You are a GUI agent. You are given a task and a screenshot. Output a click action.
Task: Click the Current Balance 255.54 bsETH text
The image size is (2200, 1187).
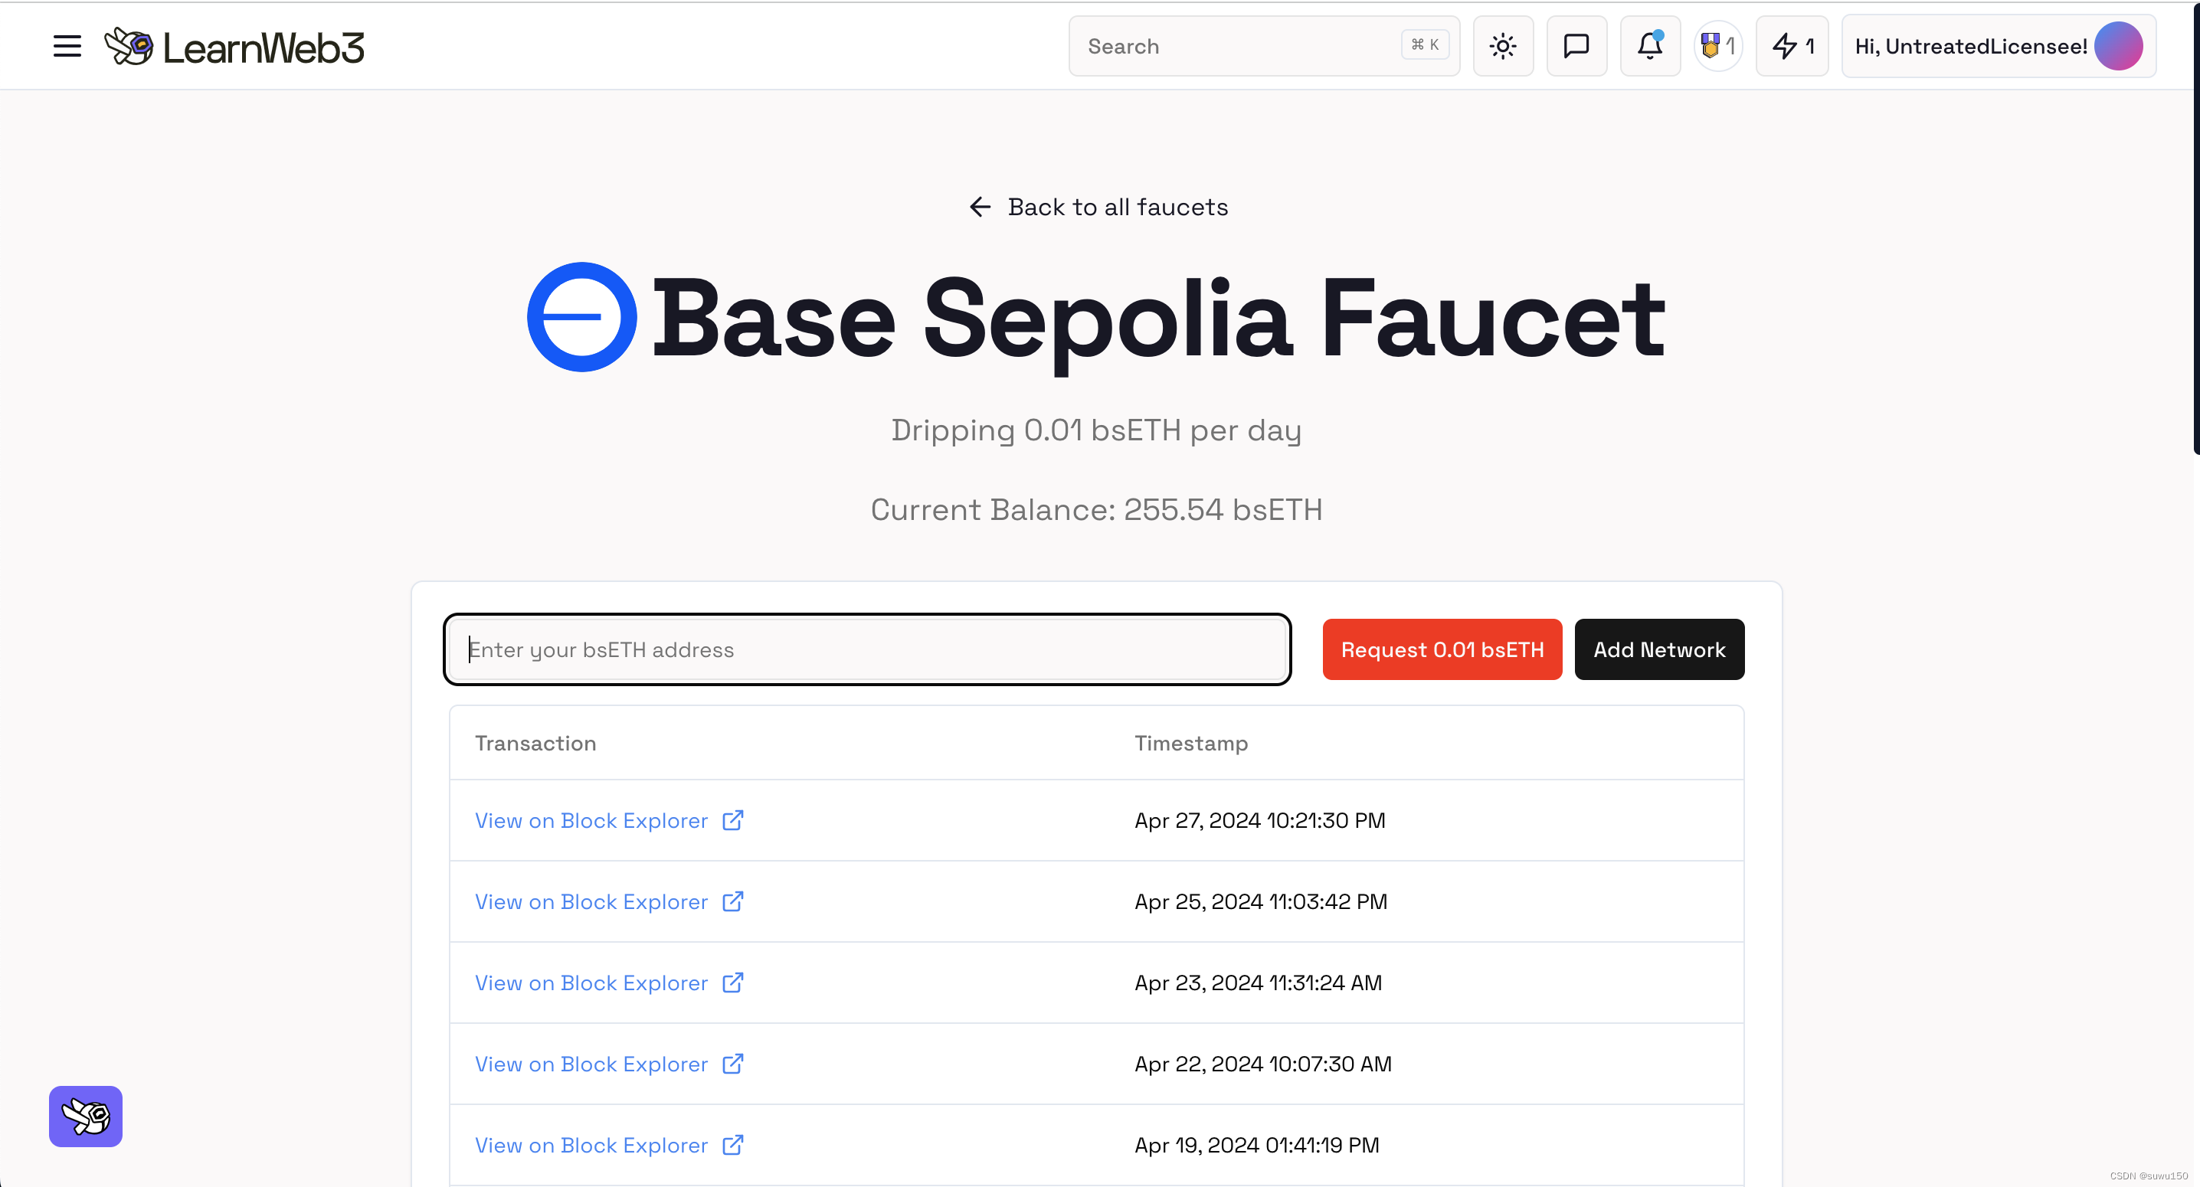click(x=1097, y=509)
